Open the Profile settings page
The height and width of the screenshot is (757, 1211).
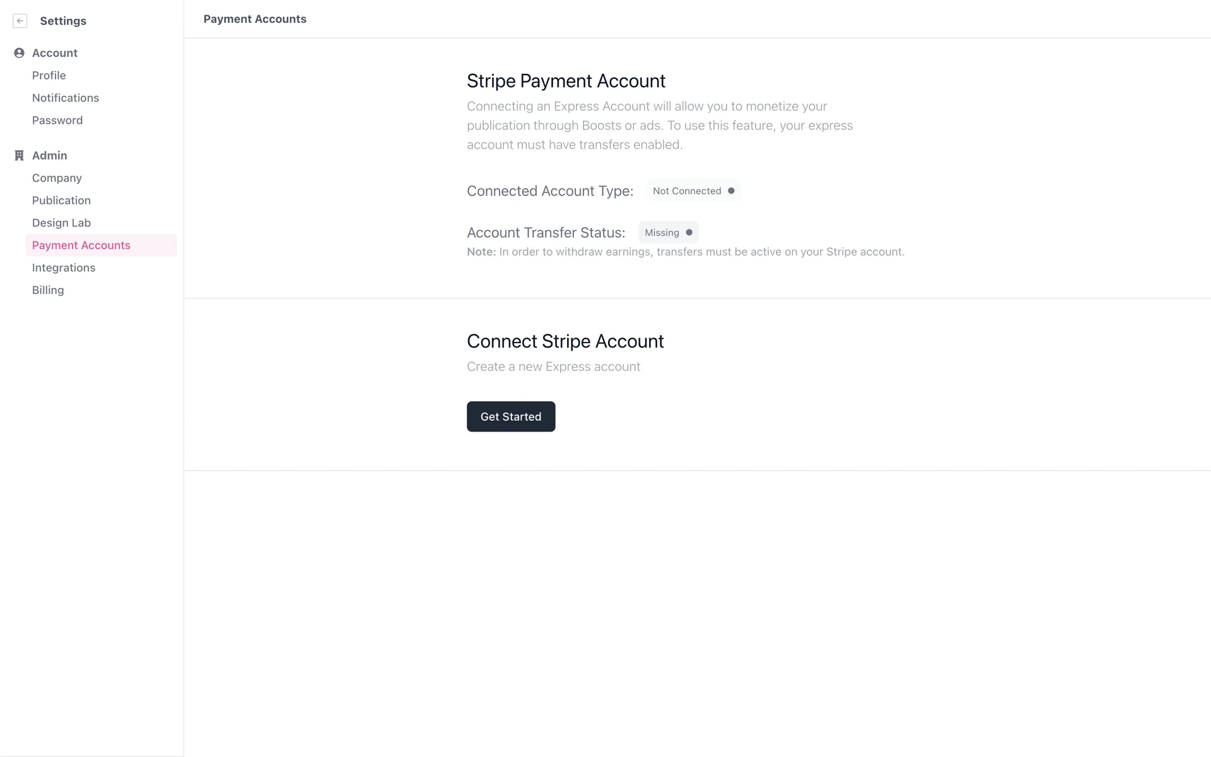pos(49,75)
